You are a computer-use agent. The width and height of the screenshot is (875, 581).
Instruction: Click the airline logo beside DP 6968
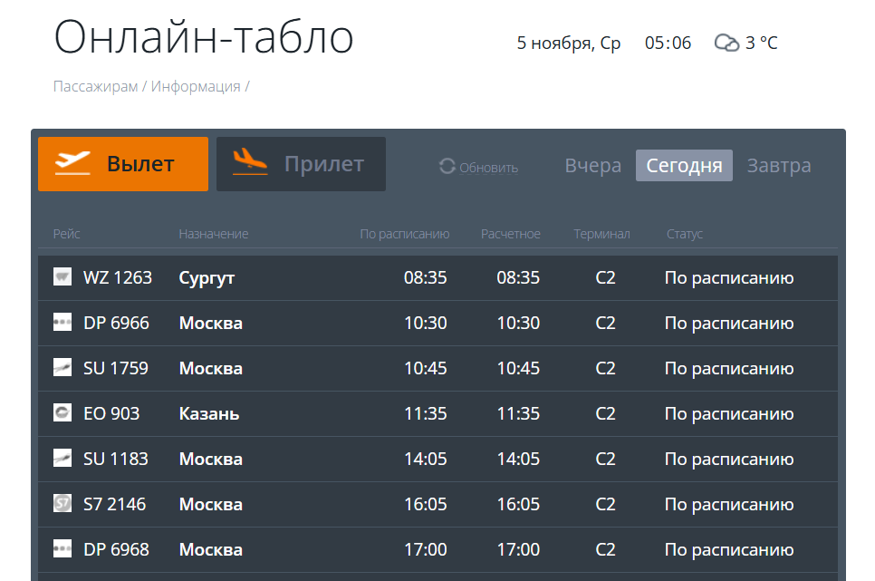click(x=62, y=548)
